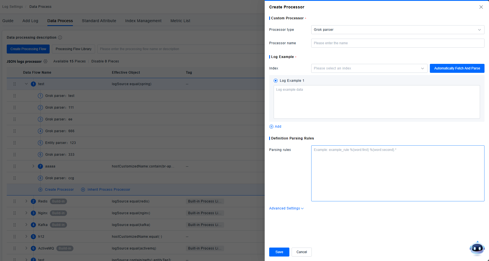Close the Create Processor panel

[x=481, y=7]
